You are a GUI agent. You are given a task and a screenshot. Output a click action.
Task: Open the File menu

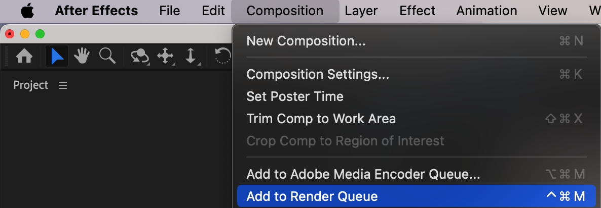click(169, 11)
